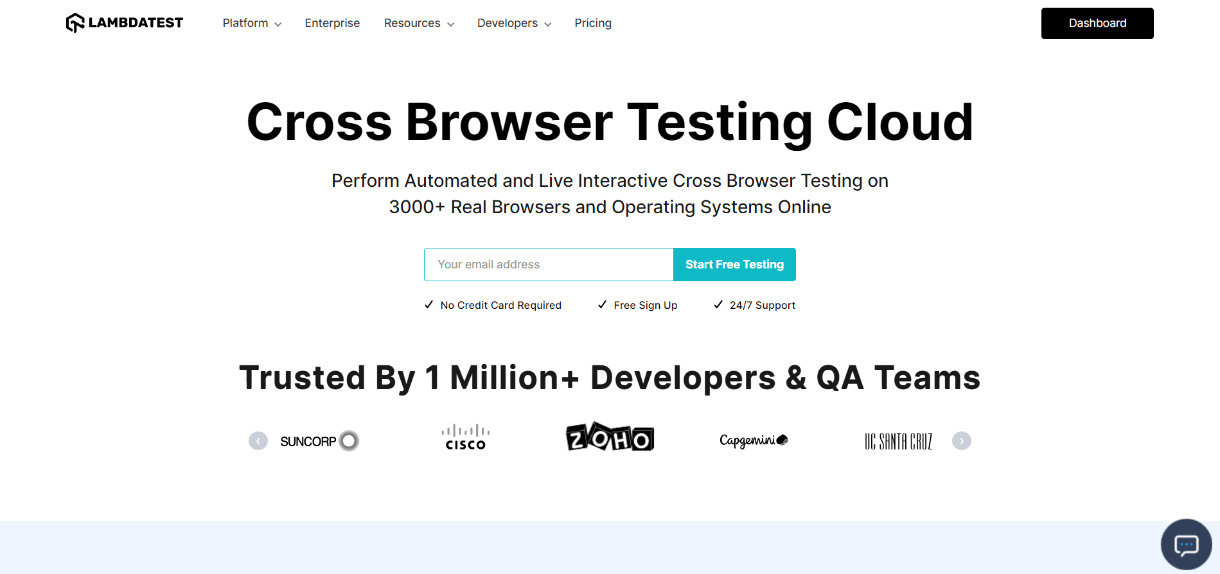This screenshot has width=1220, height=574.
Task: Click the 24/7 Support checkmark
Action: [718, 305]
